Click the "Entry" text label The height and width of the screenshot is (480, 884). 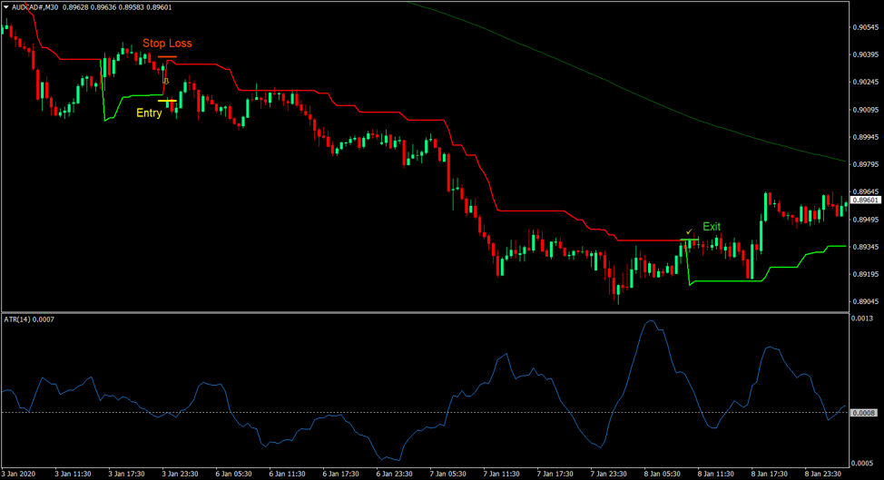[149, 113]
